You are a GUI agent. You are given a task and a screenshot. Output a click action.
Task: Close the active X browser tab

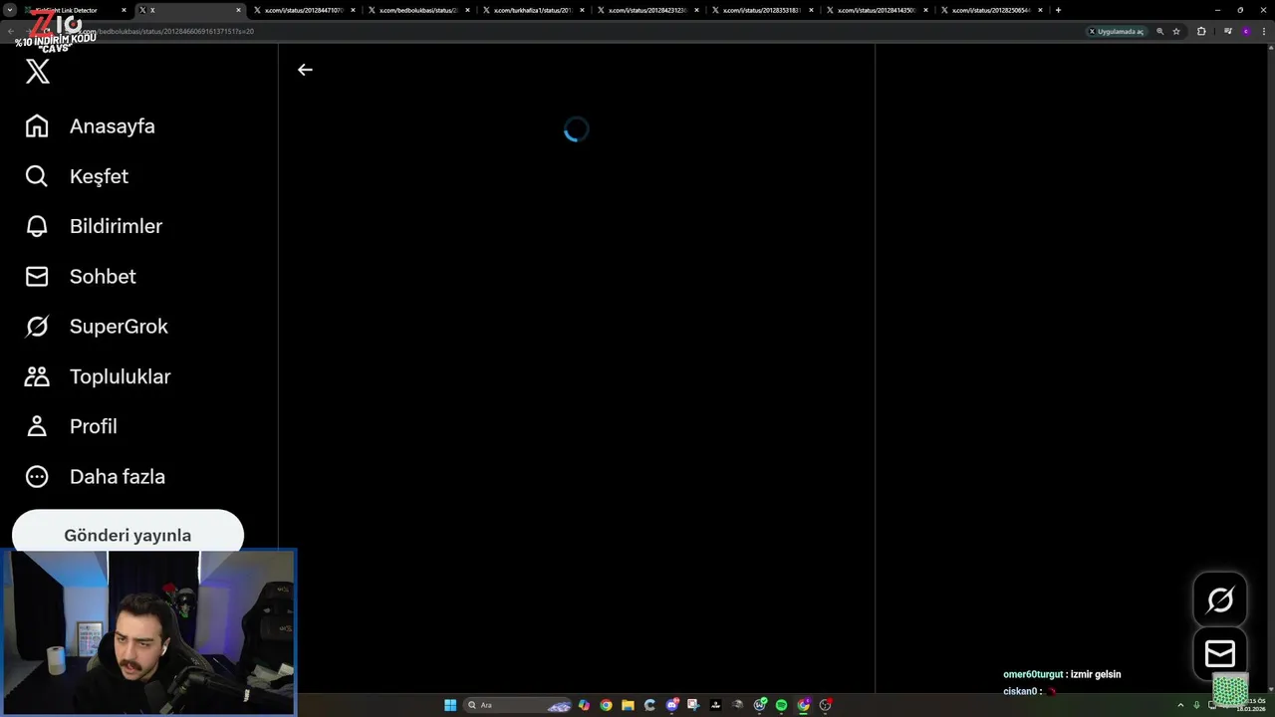238,10
